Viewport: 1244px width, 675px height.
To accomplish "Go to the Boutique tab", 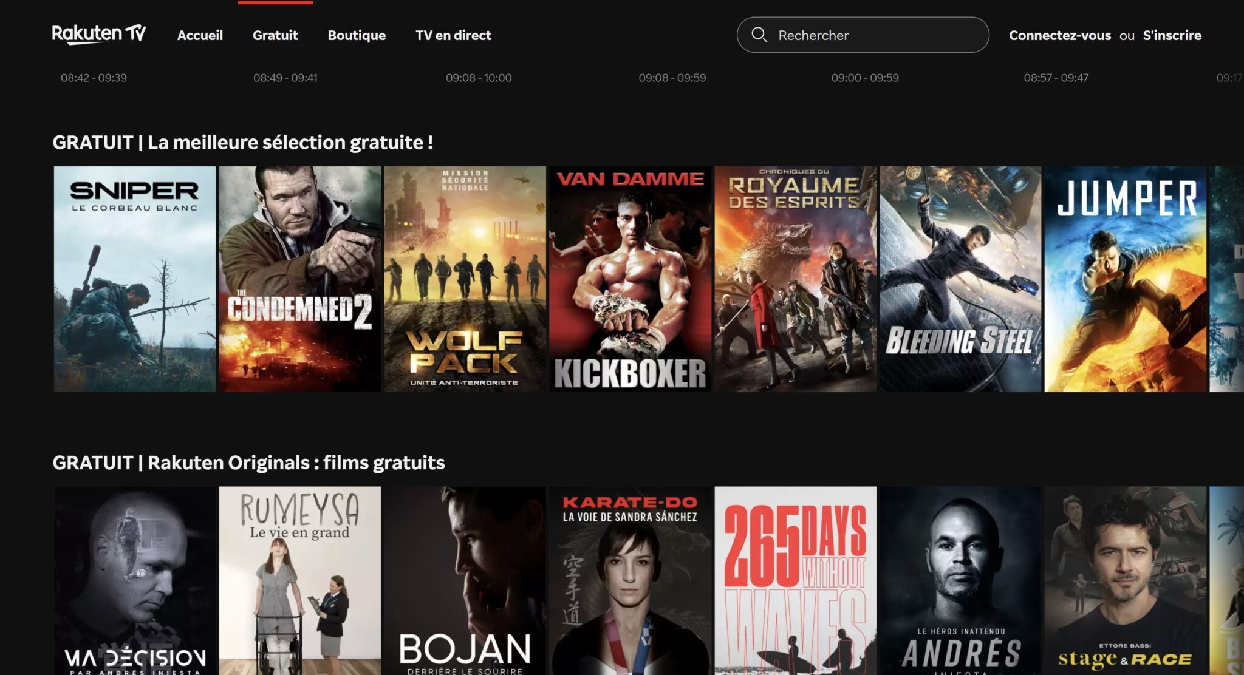I will coord(357,35).
